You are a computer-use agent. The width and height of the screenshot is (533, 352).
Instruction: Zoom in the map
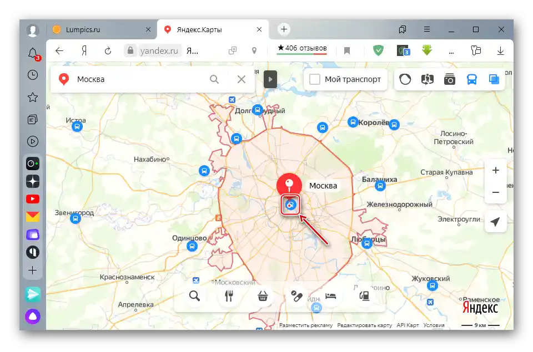[496, 170]
